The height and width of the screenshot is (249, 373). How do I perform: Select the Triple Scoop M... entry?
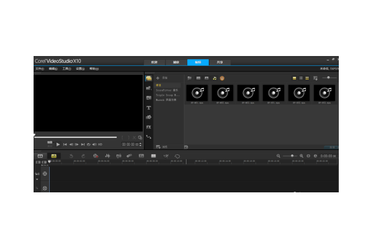[168, 95]
